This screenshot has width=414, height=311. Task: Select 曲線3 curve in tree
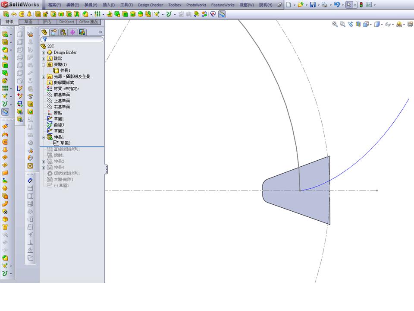click(59, 125)
